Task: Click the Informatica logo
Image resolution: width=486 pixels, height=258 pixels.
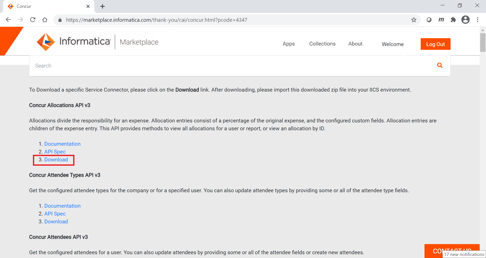Action: coord(74,42)
